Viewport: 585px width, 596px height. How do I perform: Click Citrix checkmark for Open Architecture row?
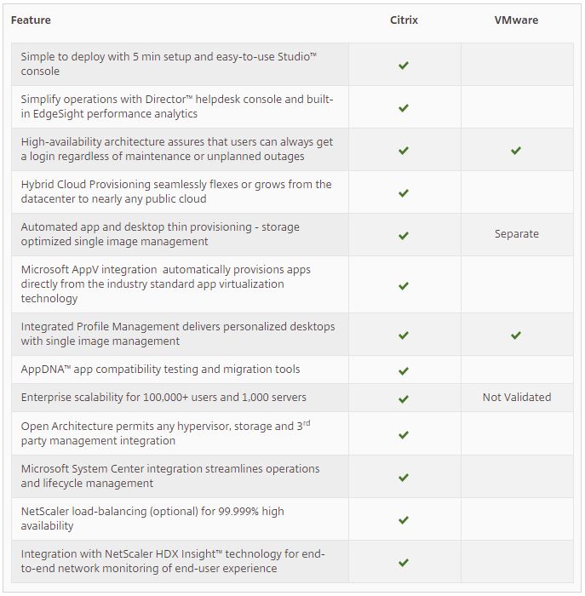[x=404, y=435]
